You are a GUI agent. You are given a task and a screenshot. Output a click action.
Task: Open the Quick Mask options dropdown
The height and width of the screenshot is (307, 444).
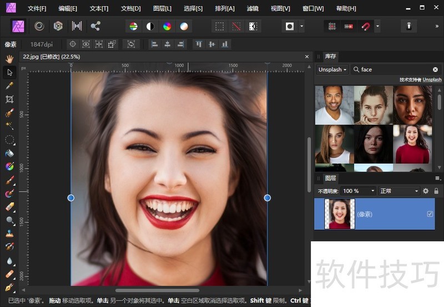pyautogui.click(x=301, y=27)
